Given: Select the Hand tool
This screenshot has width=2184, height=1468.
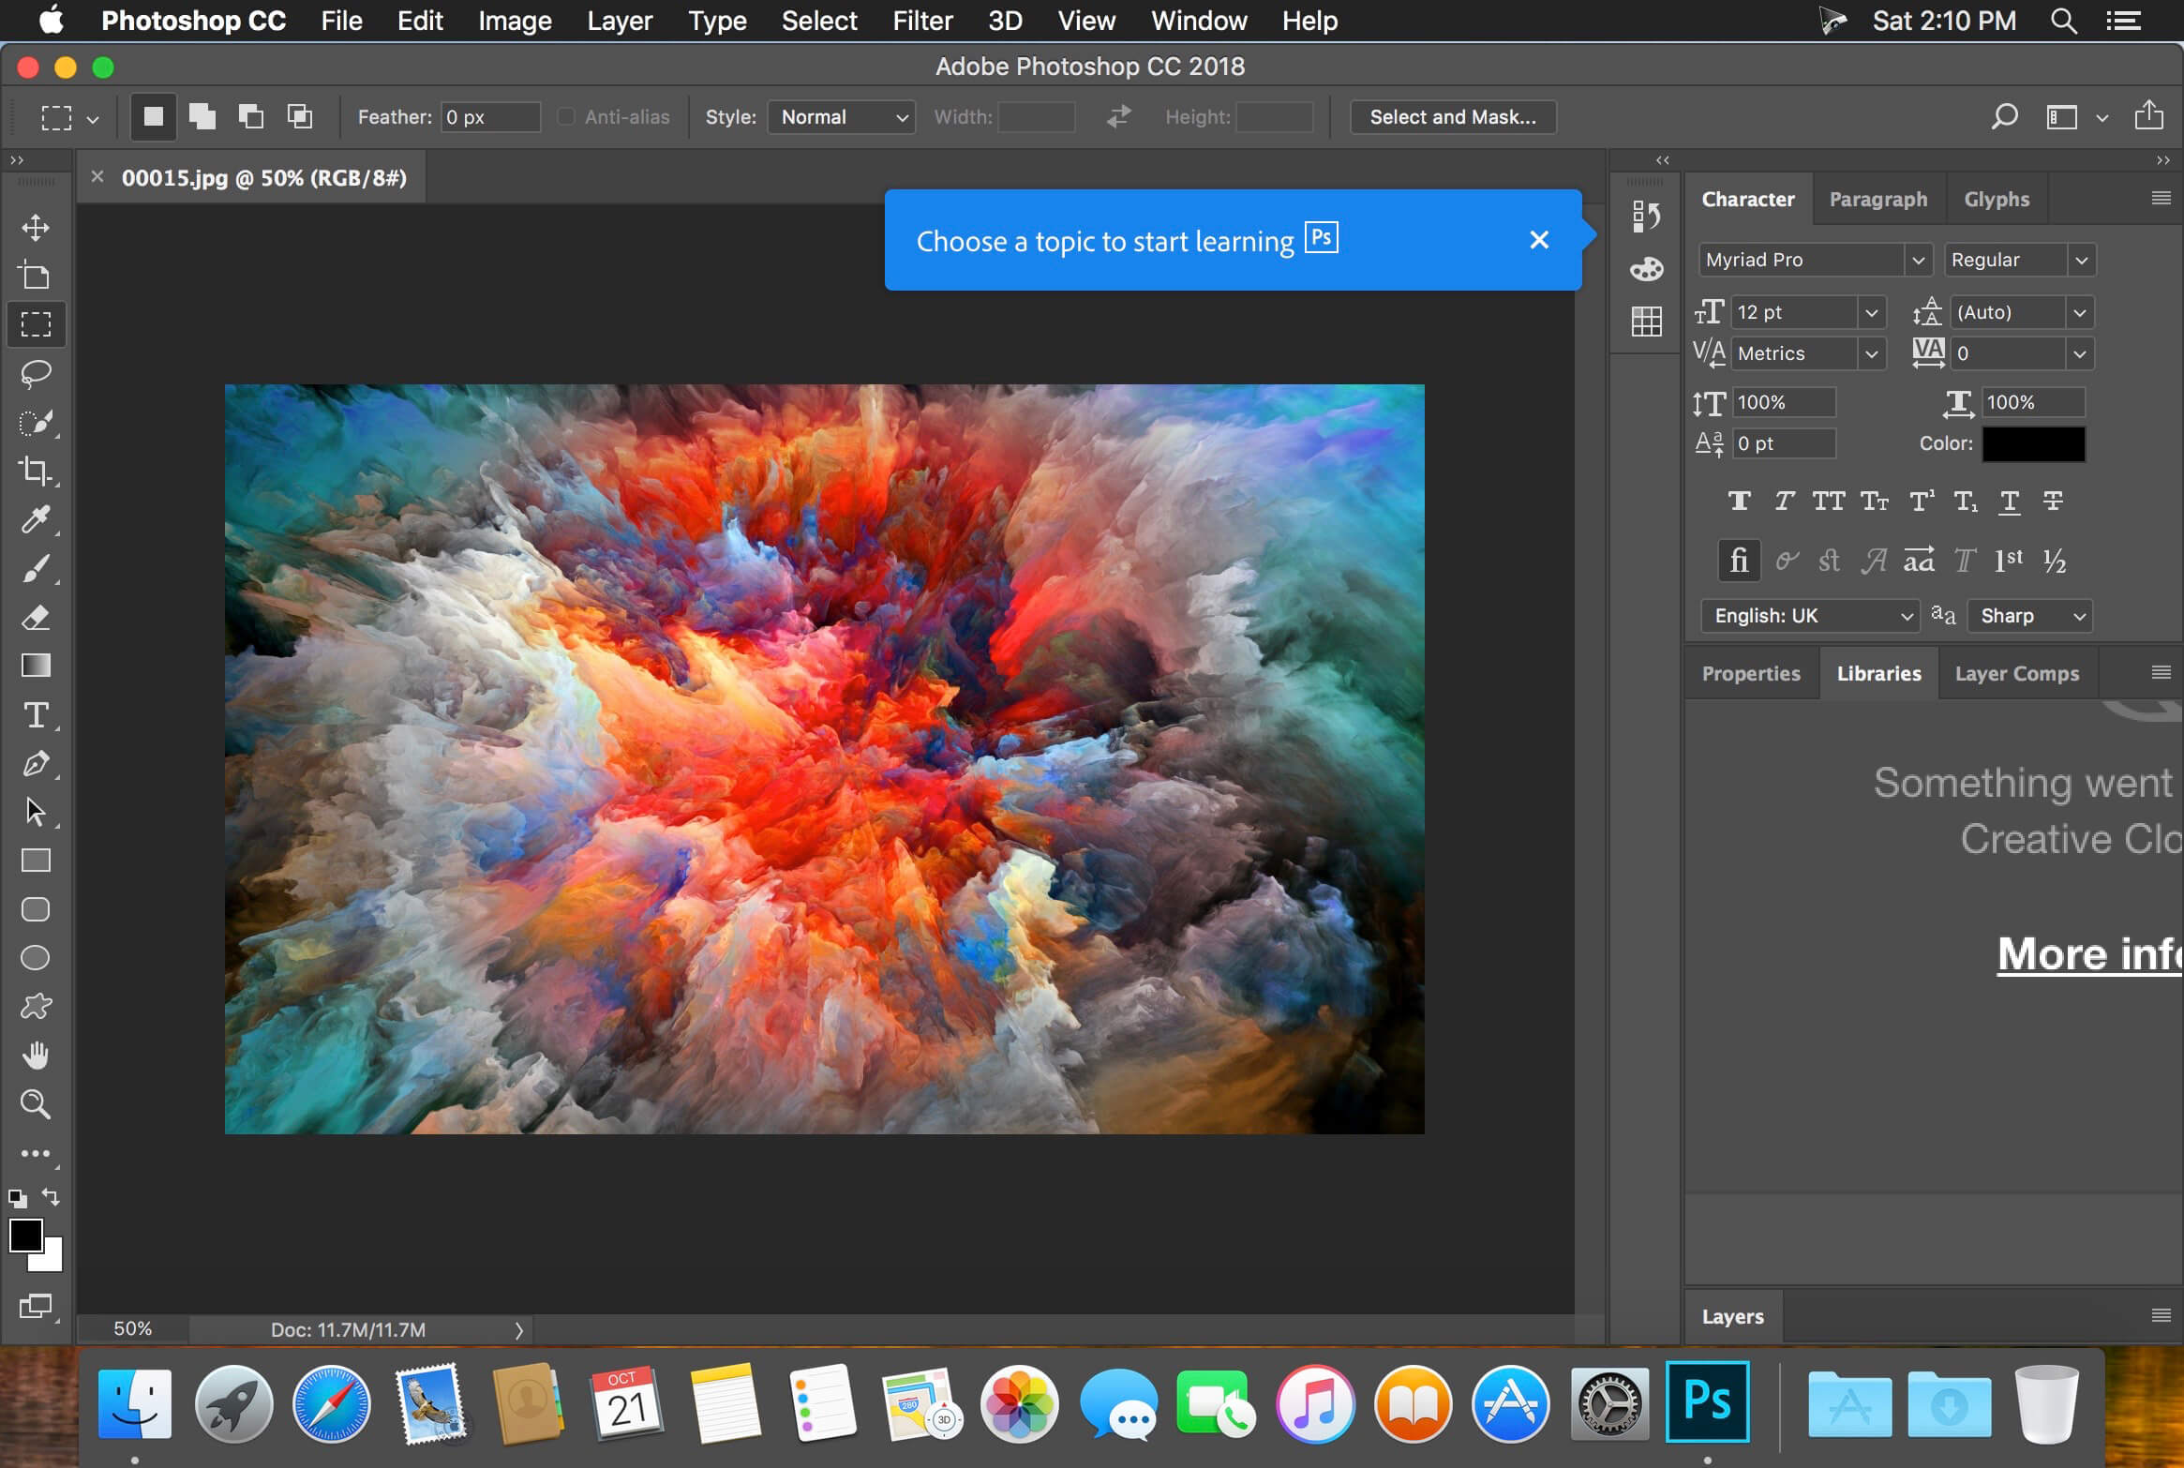Looking at the screenshot, I should tap(36, 1056).
